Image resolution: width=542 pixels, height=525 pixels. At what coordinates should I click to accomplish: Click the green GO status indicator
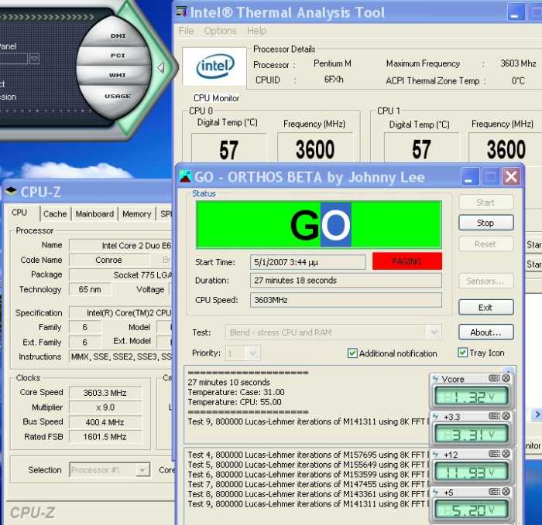coord(318,225)
